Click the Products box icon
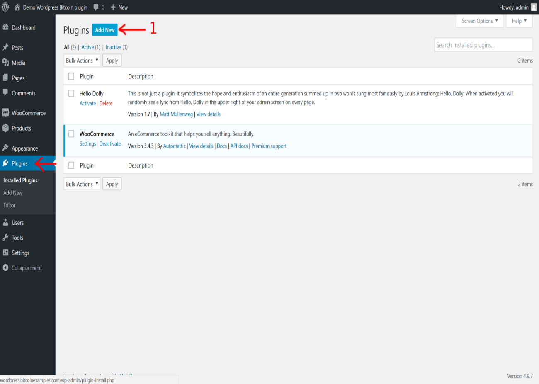 5,128
